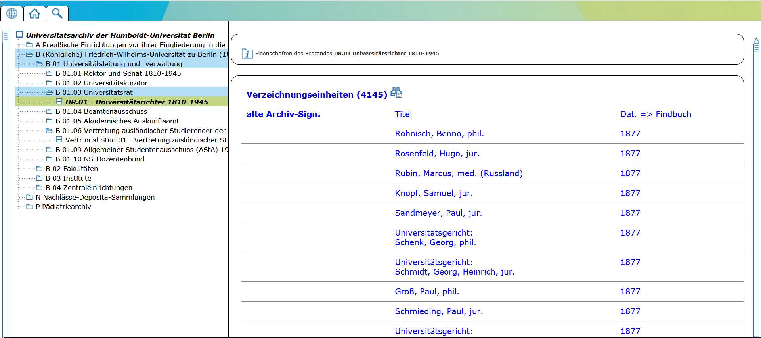Viewport: 761px width, 338px height.
Task: Open record Röhnisch, Benno, phil.
Action: click(x=439, y=134)
